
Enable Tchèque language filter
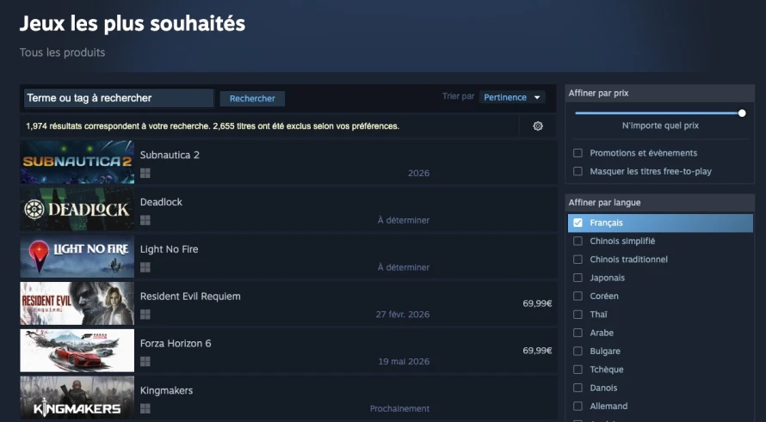[578, 370]
